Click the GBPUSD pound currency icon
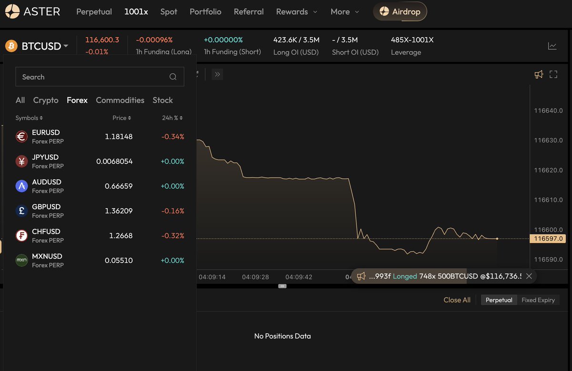Viewport: 572px width, 371px height. tap(21, 211)
